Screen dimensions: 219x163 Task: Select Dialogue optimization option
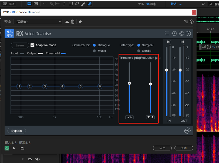tap(94, 45)
